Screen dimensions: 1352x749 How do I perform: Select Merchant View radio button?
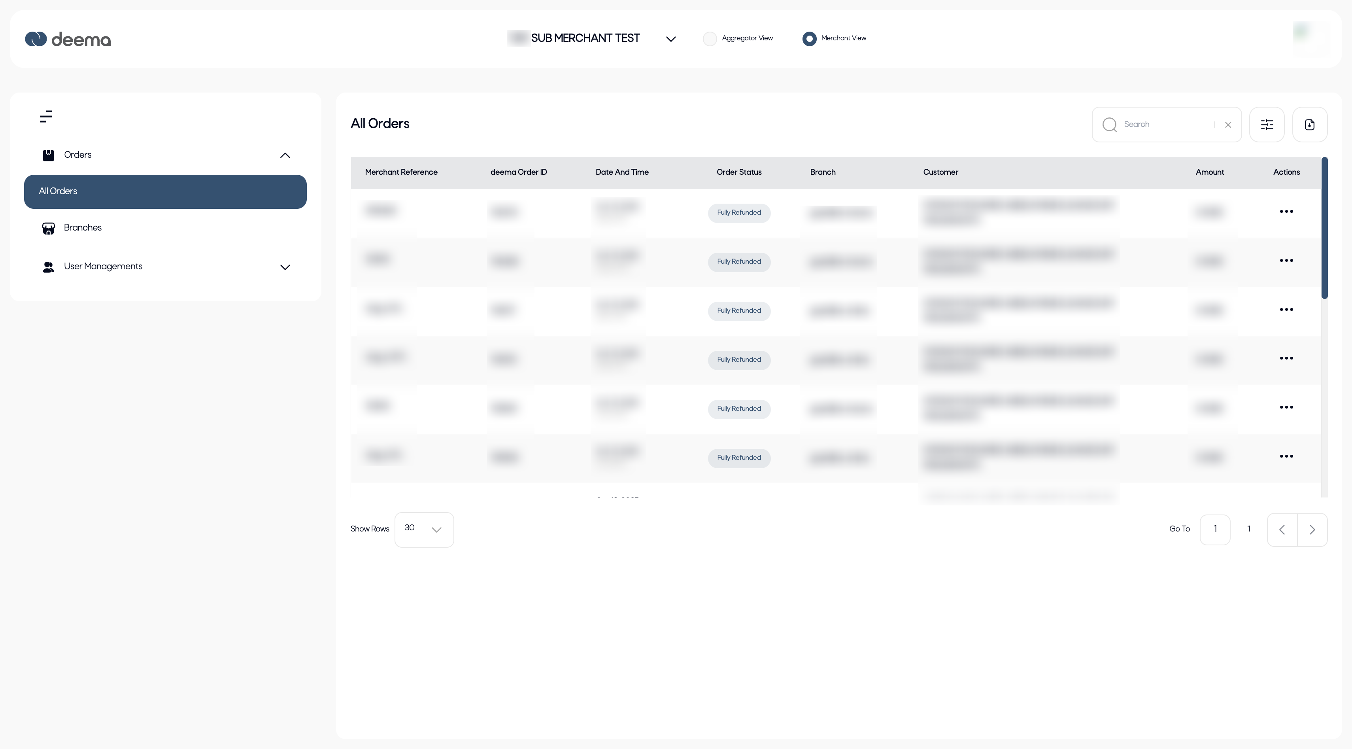809,39
